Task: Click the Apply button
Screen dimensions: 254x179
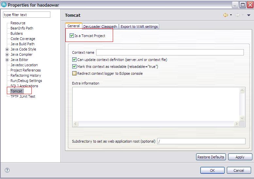Action: pyautogui.click(x=240, y=157)
